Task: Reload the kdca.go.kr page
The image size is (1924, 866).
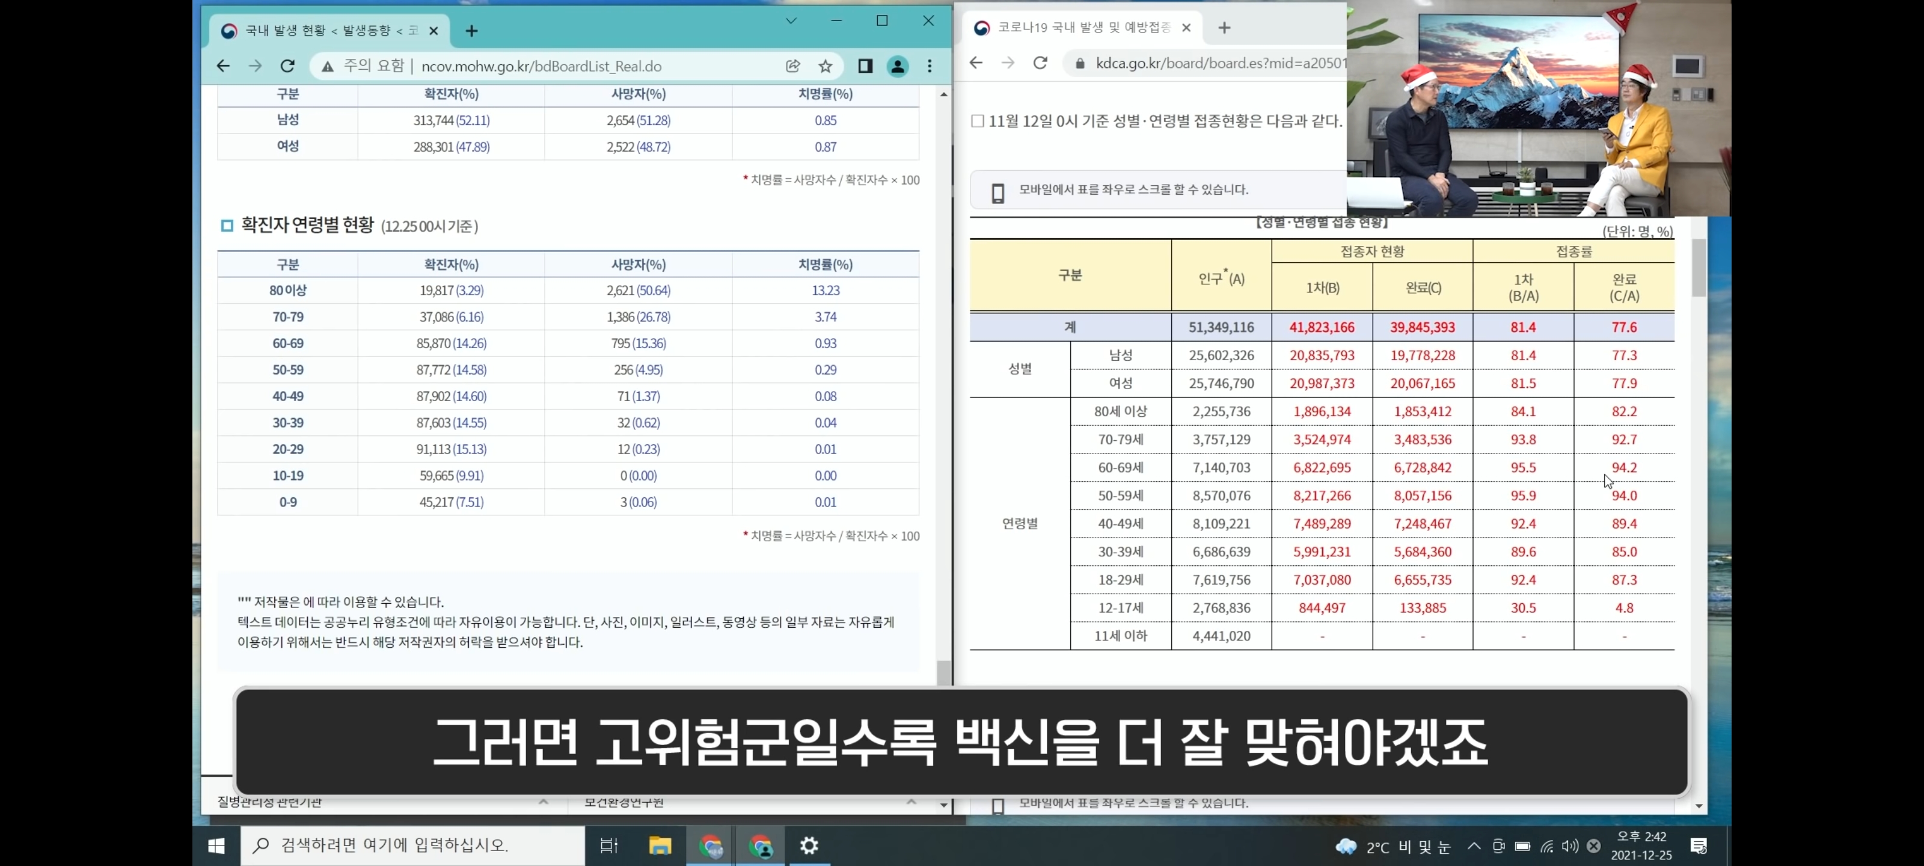Action: coord(1040,64)
